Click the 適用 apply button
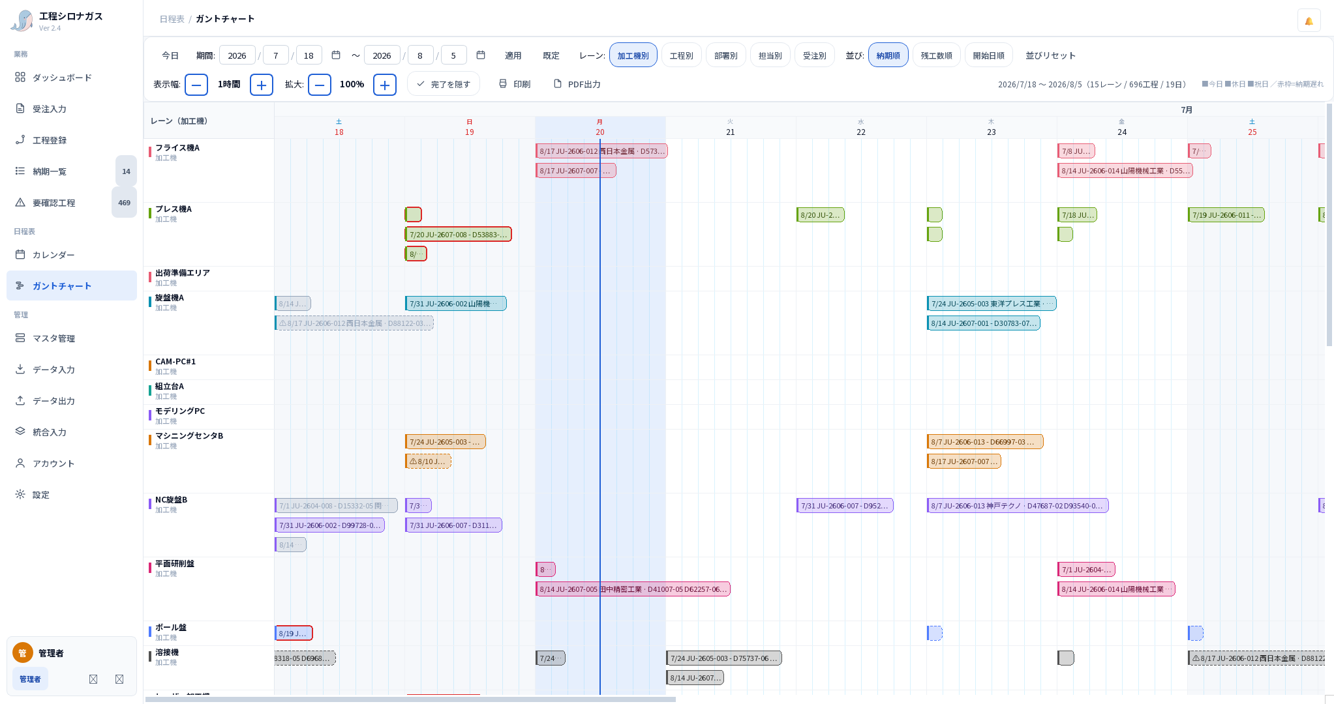Viewport: 1334px width, 704px height. [x=513, y=55]
